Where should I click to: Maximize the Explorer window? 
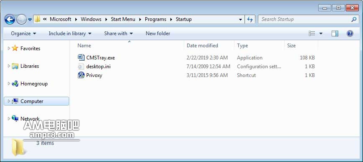(338, 8)
